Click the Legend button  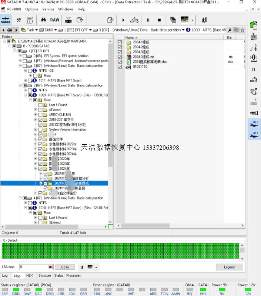pyautogui.click(x=229, y=267)
